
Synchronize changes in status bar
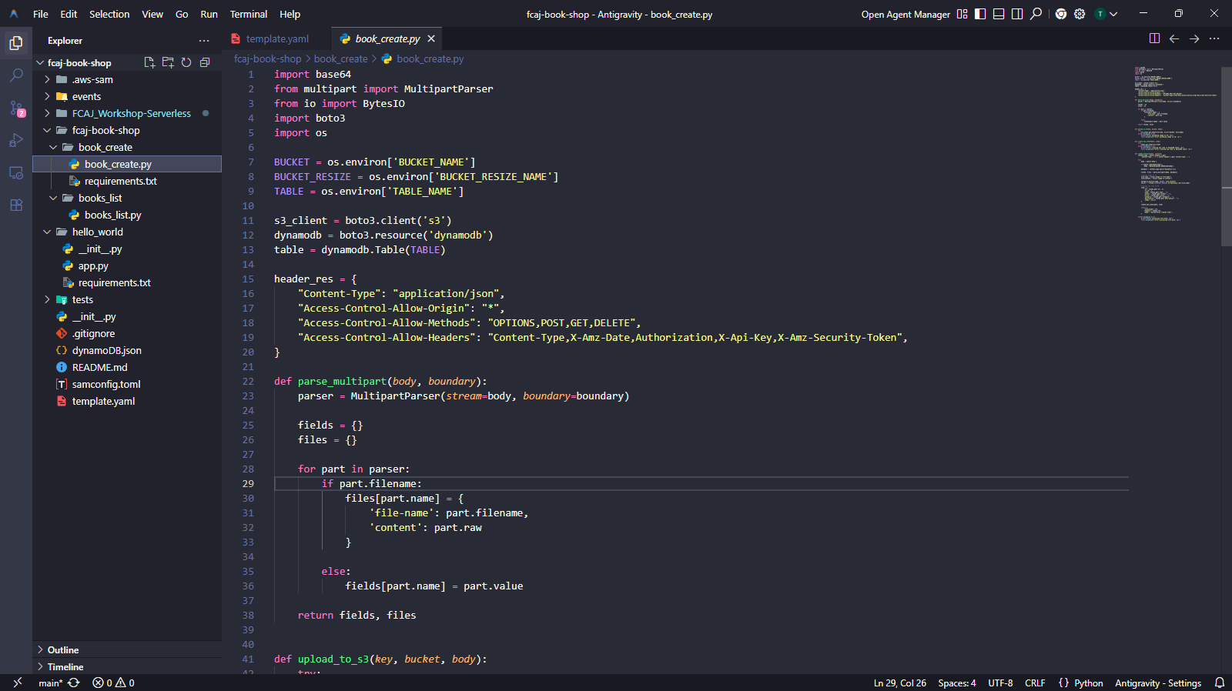point(74,683)
